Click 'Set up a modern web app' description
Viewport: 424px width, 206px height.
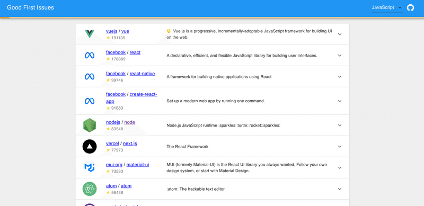(x=216, y=101)
